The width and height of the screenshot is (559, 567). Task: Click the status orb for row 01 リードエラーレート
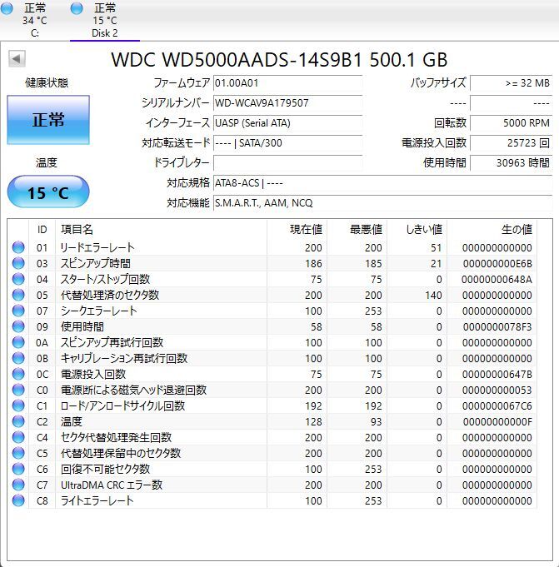[18, 247]
